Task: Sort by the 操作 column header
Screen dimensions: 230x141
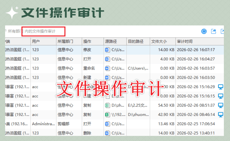Action: 93,41
